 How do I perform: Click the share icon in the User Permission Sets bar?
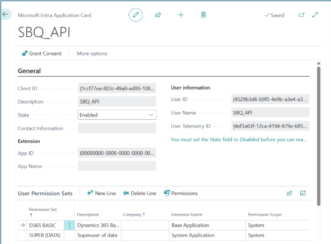[290, 193]
